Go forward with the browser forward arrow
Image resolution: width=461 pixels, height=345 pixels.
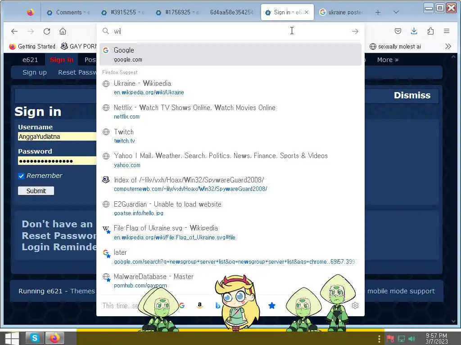(x=31, y=31)
